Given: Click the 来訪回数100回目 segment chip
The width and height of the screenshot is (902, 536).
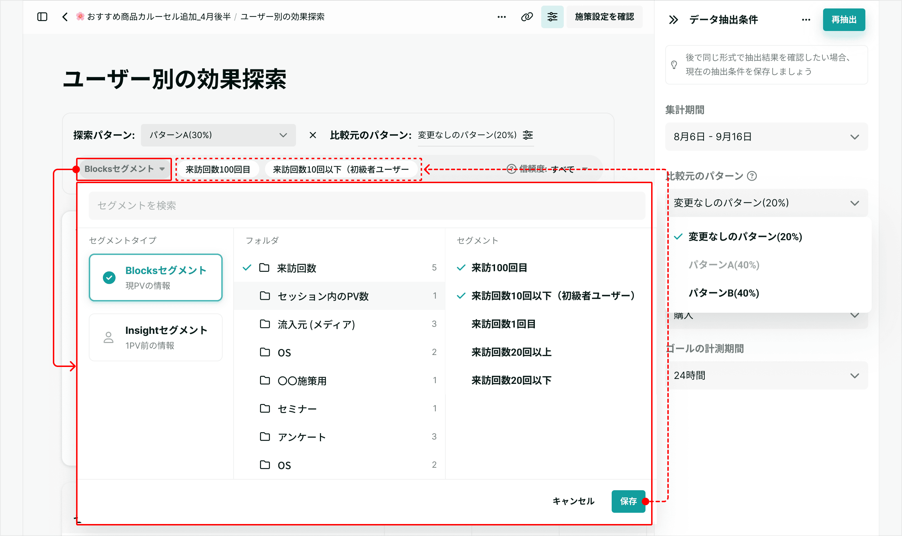Looking at the screenshot, I should [x=218, y=169].
